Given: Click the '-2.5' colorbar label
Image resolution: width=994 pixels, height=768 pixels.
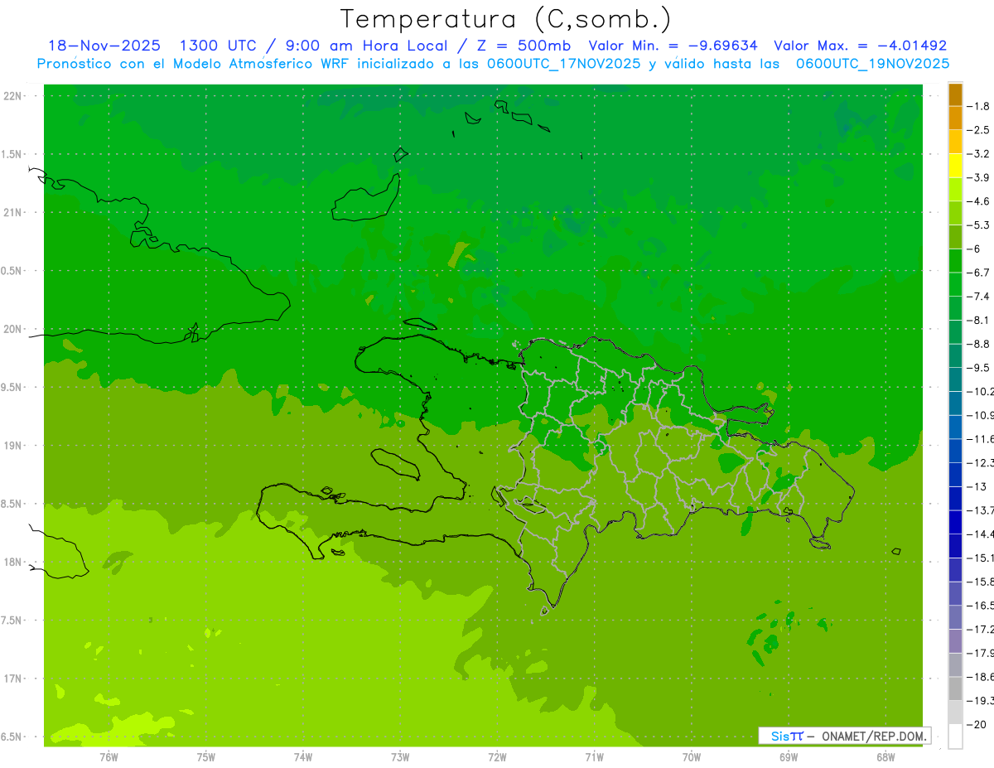Looking at the screenshot, I should pos(978,130).
